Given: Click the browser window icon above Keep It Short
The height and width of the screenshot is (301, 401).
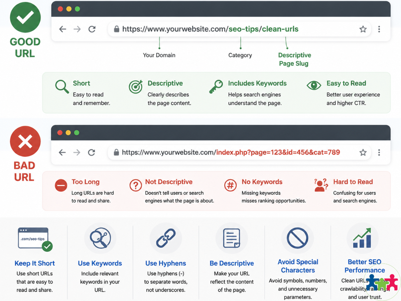Looking at the screenshot, I should [35, 239].
